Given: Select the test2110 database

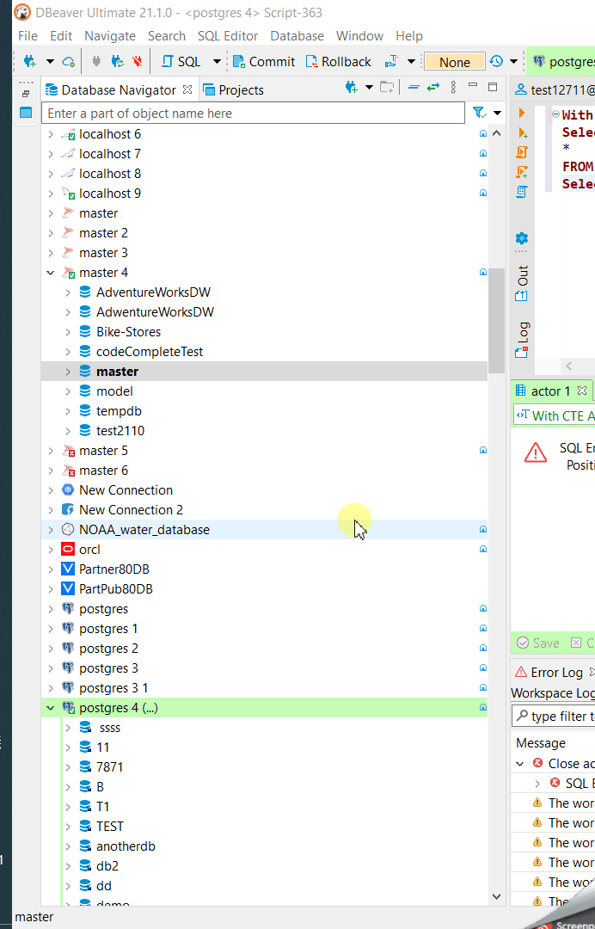Looking at the screenshot, I should (x=120, y=431).
